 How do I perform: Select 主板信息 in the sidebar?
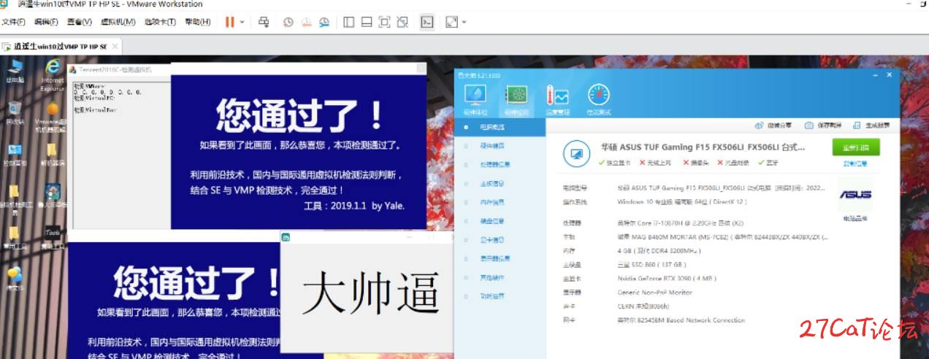(500, 184)
